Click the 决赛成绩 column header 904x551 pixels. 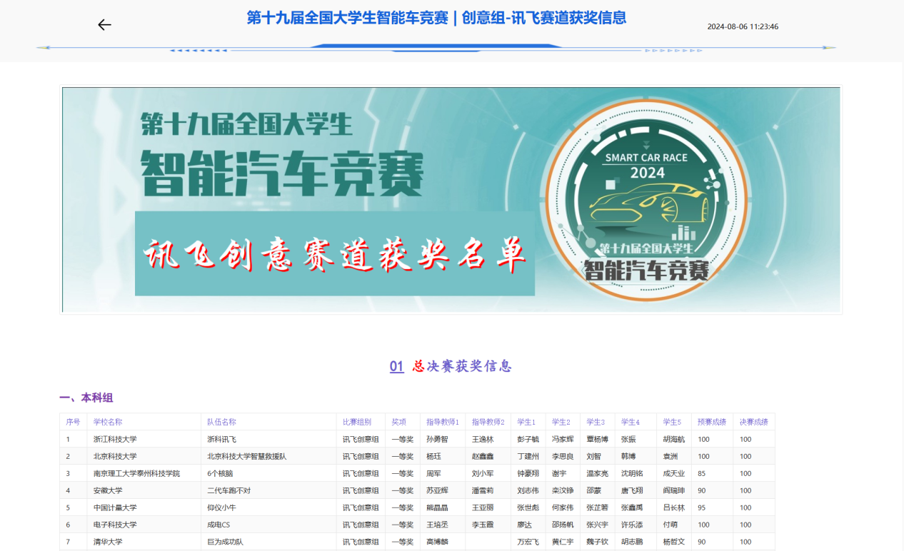pos(753,422)
